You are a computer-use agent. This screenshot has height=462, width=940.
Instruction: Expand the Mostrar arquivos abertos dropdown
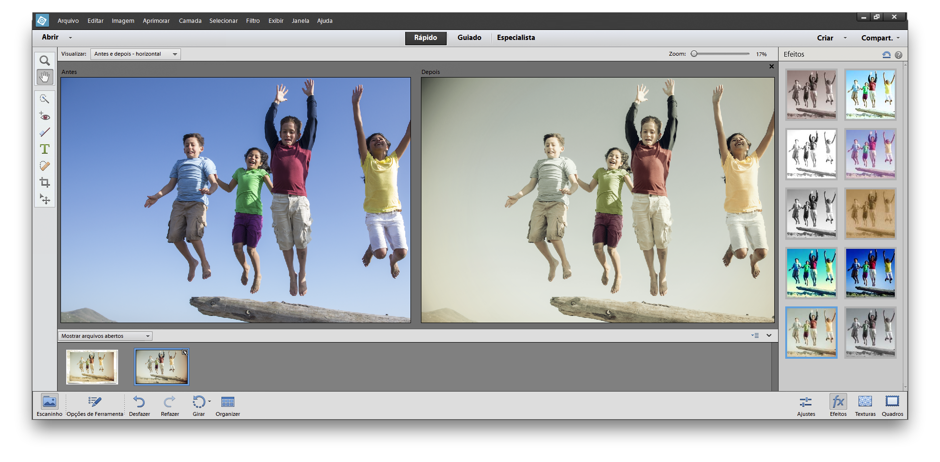click(x=105, y=336)
